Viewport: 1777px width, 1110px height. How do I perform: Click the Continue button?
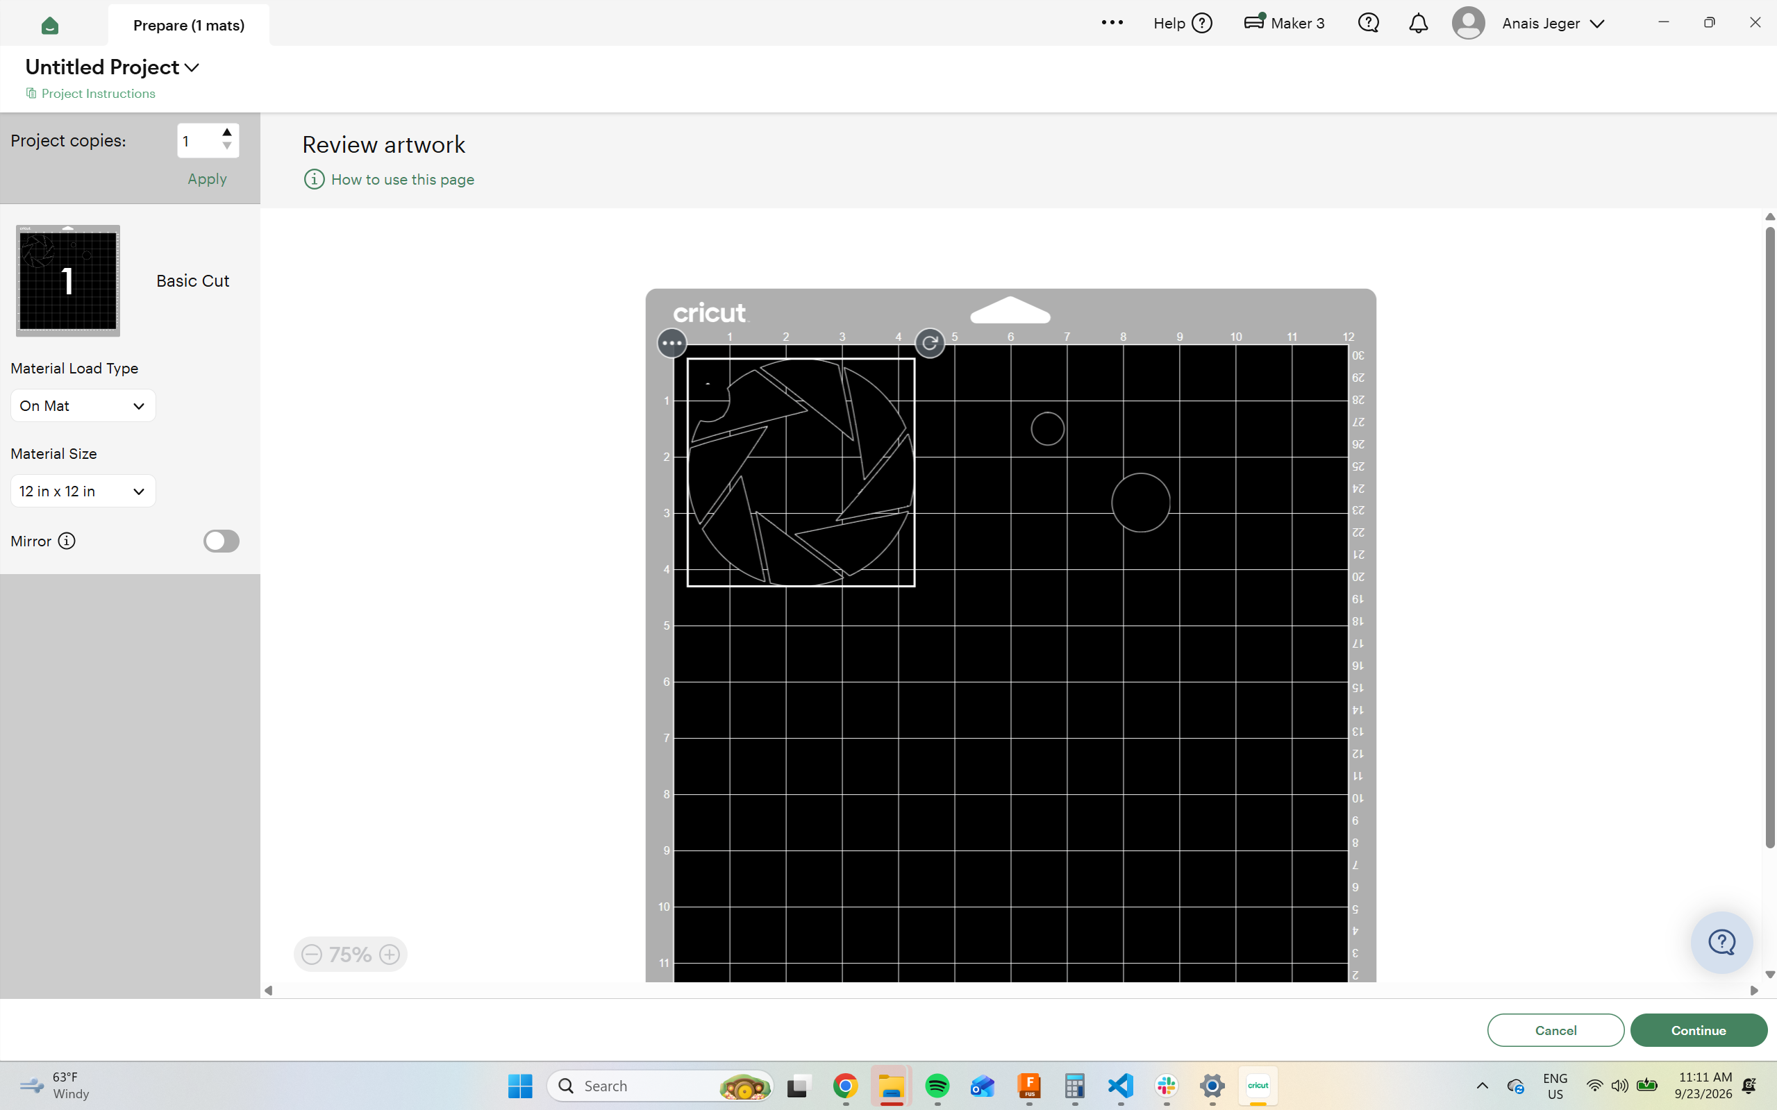[1699, 1030]
